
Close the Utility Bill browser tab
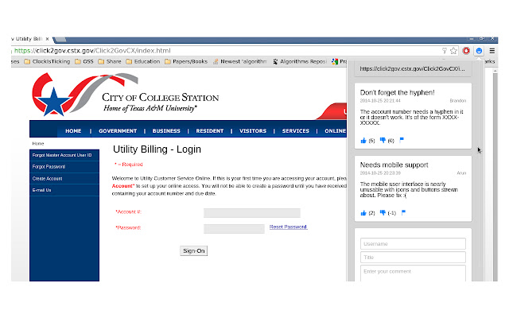[x=47, y=39]
